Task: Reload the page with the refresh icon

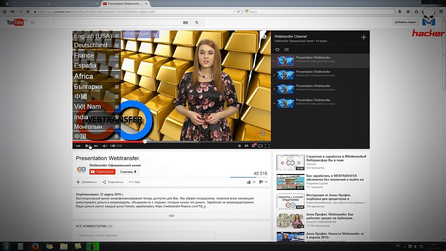Action: 238,12
